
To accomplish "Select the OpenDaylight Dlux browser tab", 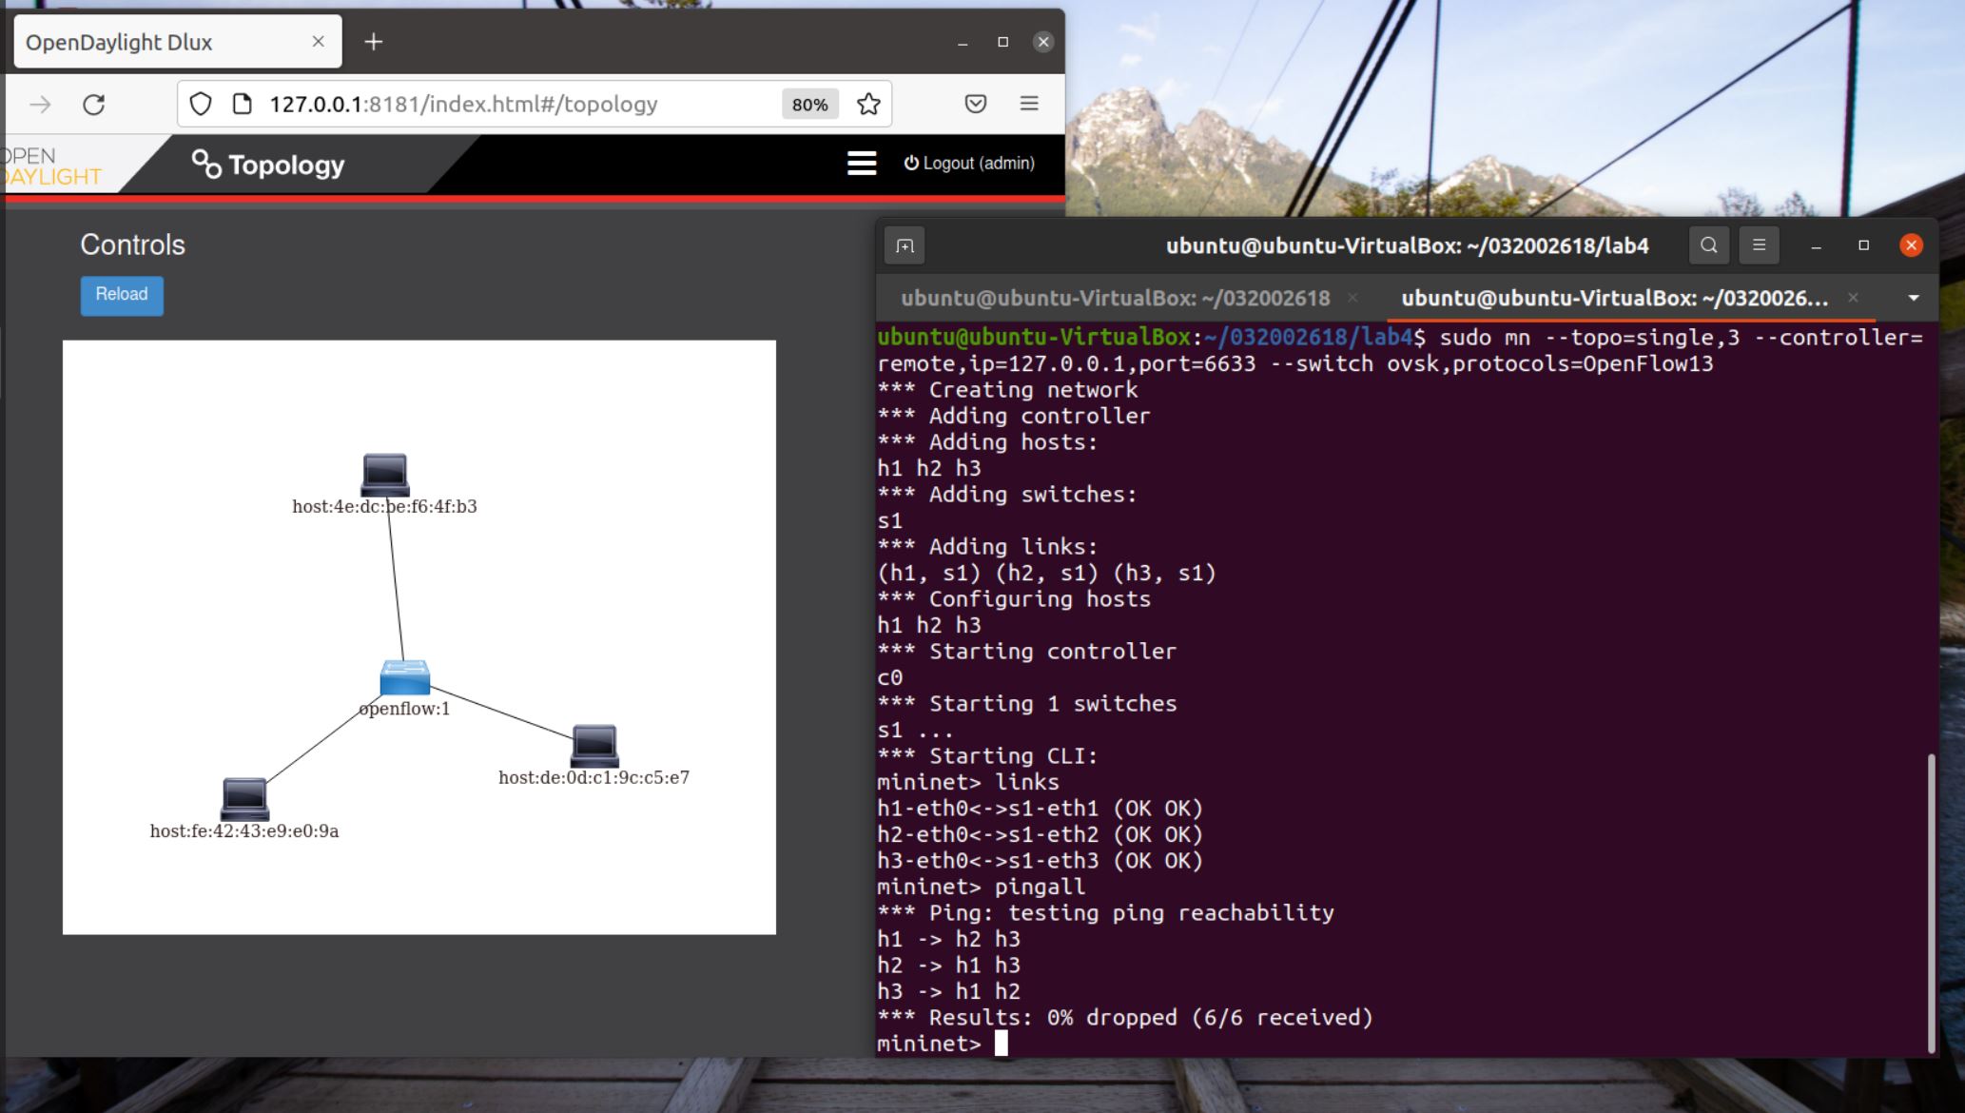I will click(162, 42).
